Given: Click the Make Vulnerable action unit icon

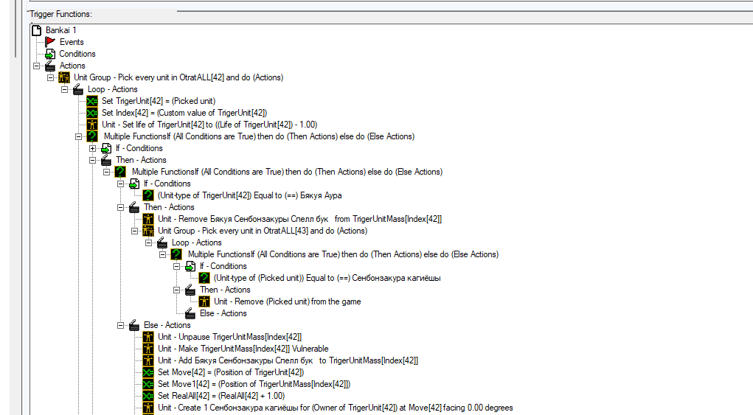Looking at the screenshot, I should click(x=148, y=349).
